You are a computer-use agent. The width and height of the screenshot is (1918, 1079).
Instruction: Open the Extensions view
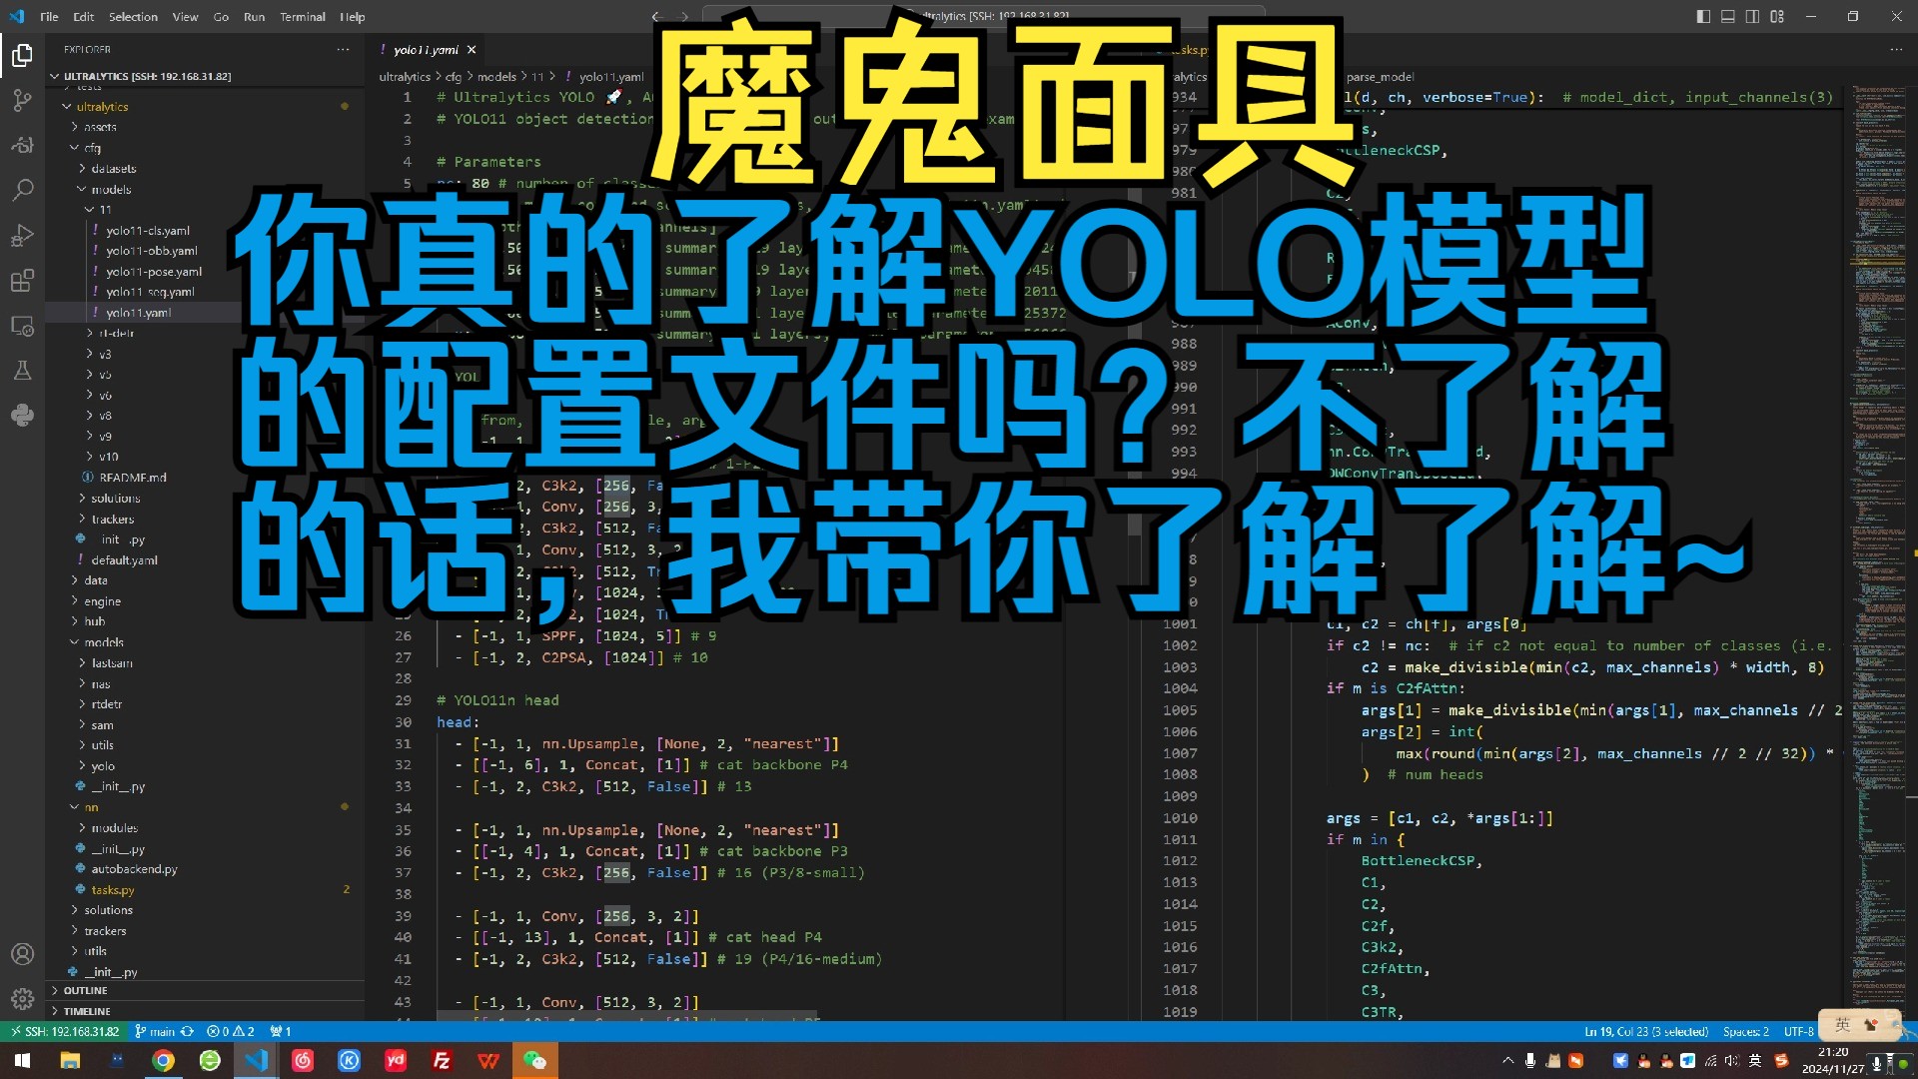[x=22, y=281]
